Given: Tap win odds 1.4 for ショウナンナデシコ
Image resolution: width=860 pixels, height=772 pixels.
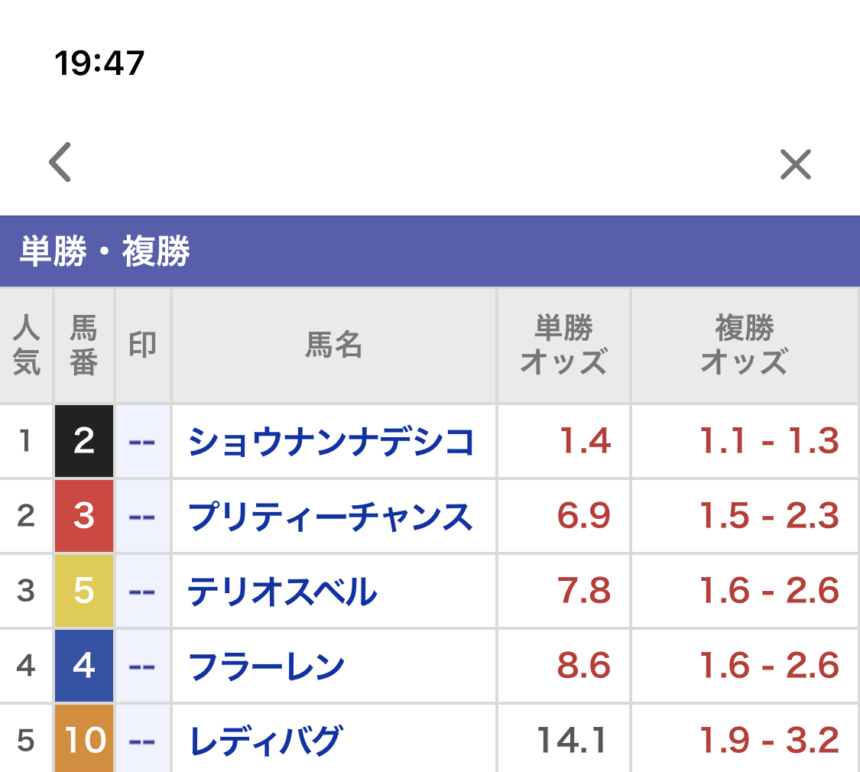Looking at the screenshot, I should (585, 442).
